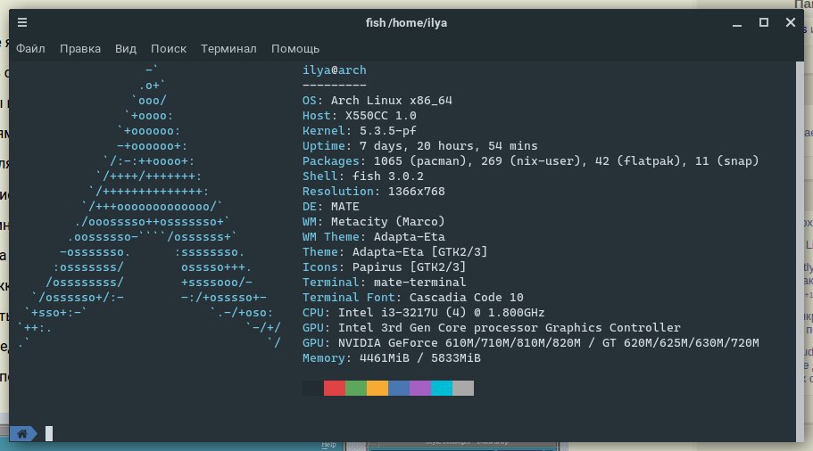
Task: Click the red color block
Action: [x=335, y=388]
